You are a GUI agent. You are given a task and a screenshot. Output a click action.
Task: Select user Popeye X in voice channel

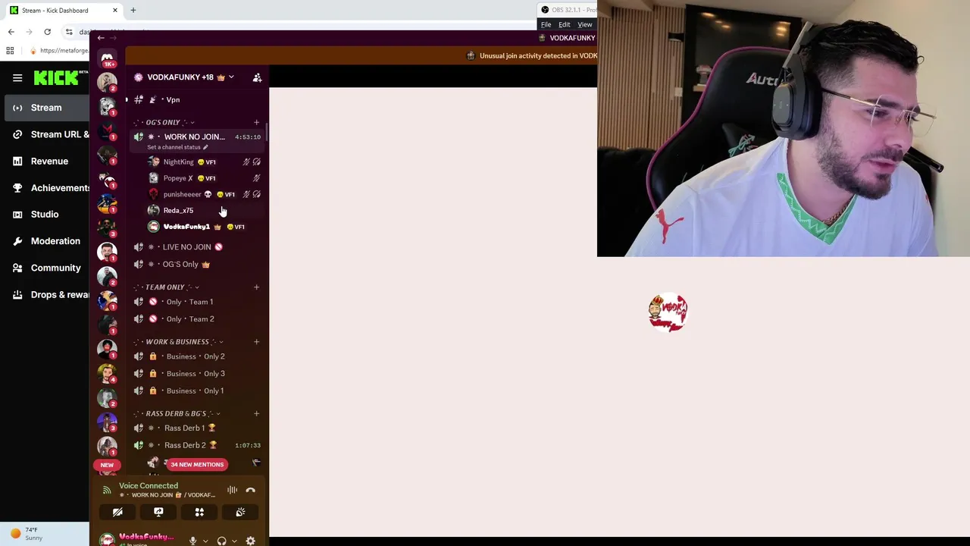tap(203, 178)
